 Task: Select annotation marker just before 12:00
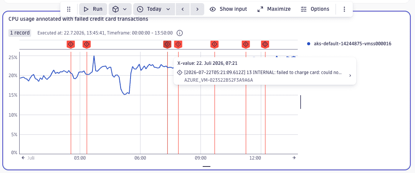(x=246, y=44)
